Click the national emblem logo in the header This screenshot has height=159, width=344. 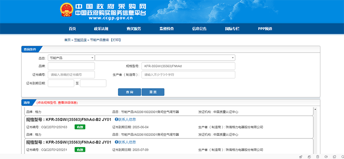(x=67, y=10)
